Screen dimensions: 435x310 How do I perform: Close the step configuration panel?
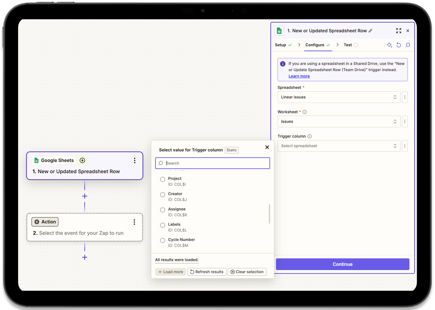click(408, 31)
